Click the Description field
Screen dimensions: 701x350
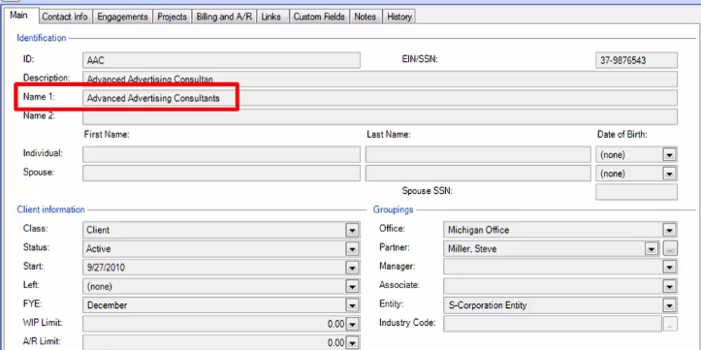click(380, 80)
